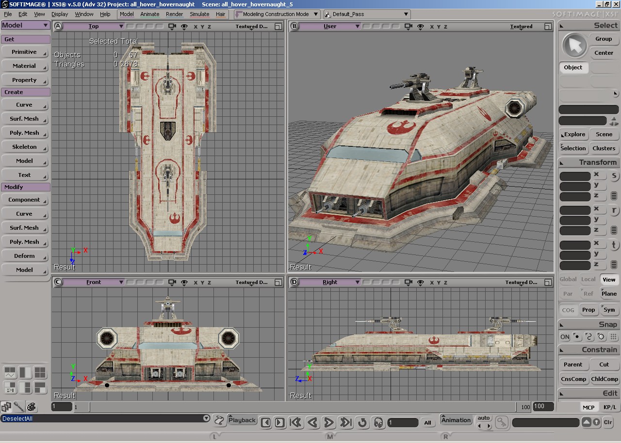The image size is (621, 443).
Task: Open the Model module dropdown at top left
Action: point(25,25)
